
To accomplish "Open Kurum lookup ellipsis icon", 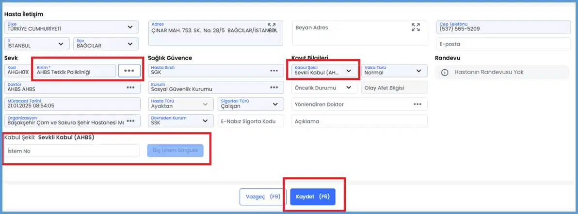I will point(273,87).
